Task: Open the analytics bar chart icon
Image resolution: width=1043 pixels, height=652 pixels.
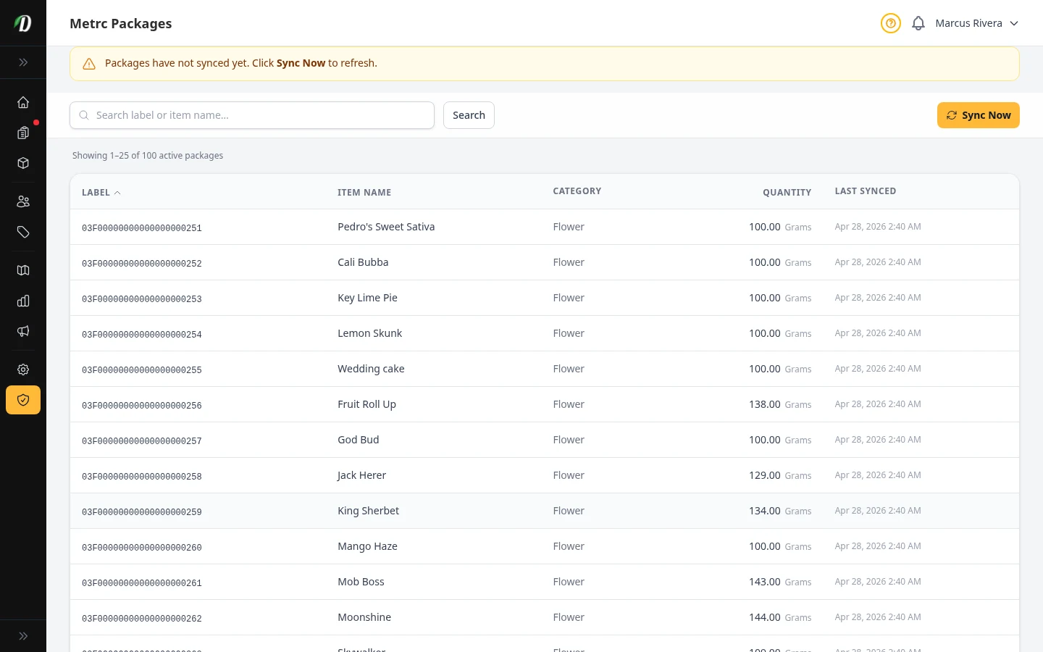Action: point(23,301)
